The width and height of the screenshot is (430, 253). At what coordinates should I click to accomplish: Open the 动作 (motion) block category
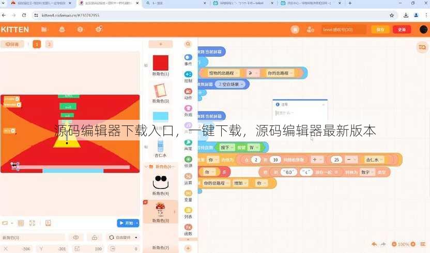188,94
